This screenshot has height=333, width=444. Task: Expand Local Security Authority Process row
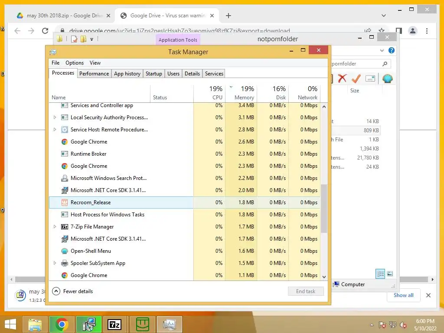(x=55, y=117)
